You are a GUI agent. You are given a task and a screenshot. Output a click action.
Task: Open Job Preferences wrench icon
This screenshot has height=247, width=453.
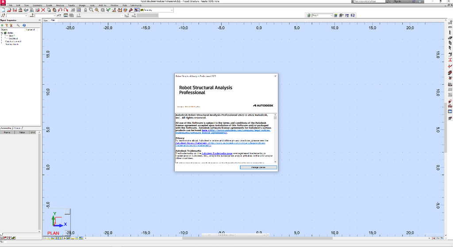[131, 10]
